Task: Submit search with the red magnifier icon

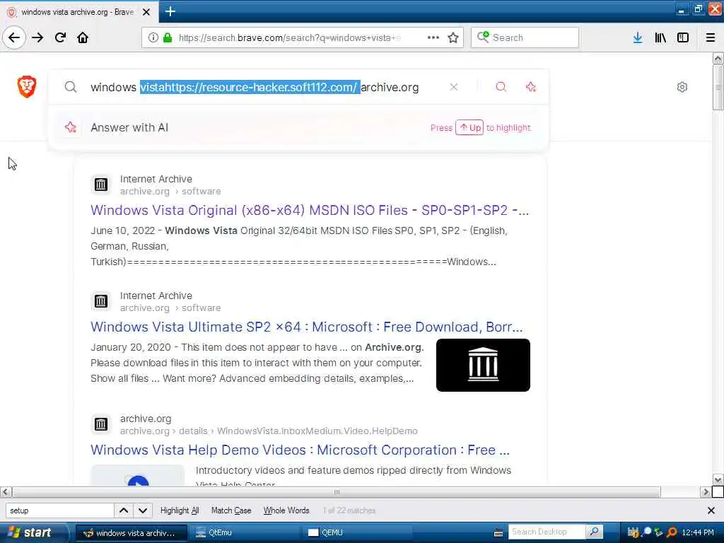Action: coord(501,87)
